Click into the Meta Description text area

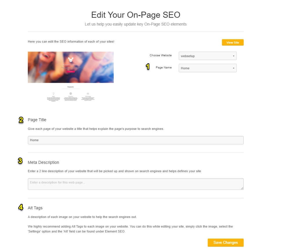click(136, 184)
